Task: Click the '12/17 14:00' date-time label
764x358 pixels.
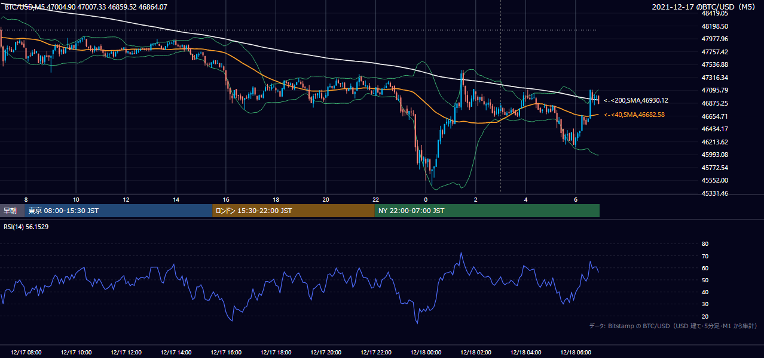Action: pyautogui.click(x=176, y=353)
